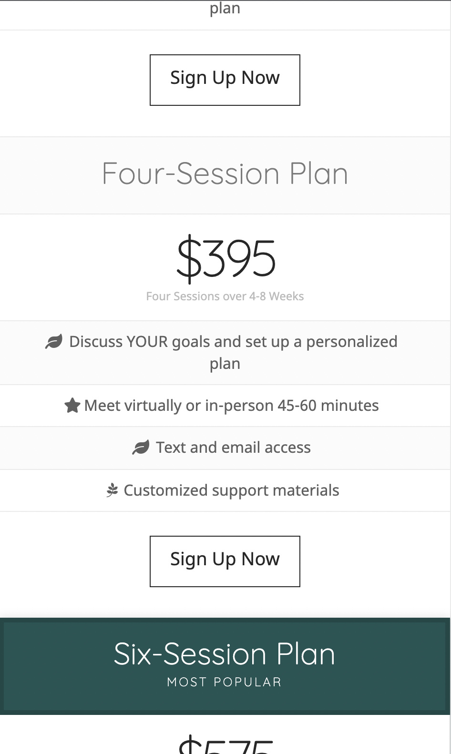Click the leaf icon beside Discuss YOUR goals

(54, 342)
